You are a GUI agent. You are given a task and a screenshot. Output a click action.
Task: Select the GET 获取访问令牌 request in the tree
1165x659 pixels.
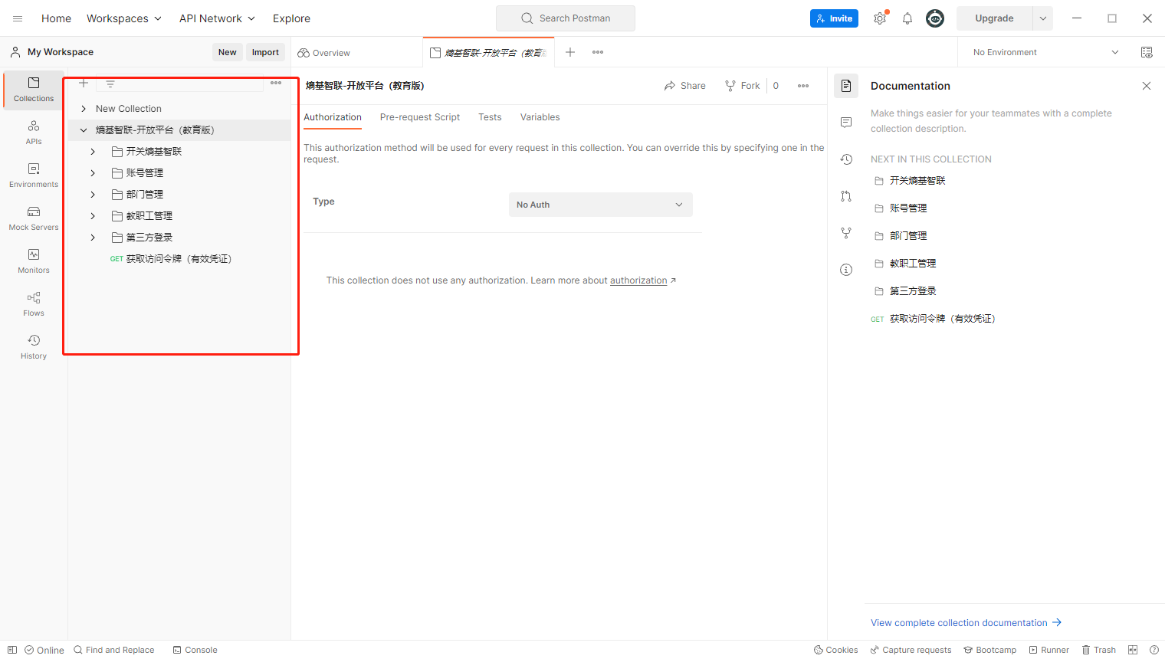(x=178, y=259)
